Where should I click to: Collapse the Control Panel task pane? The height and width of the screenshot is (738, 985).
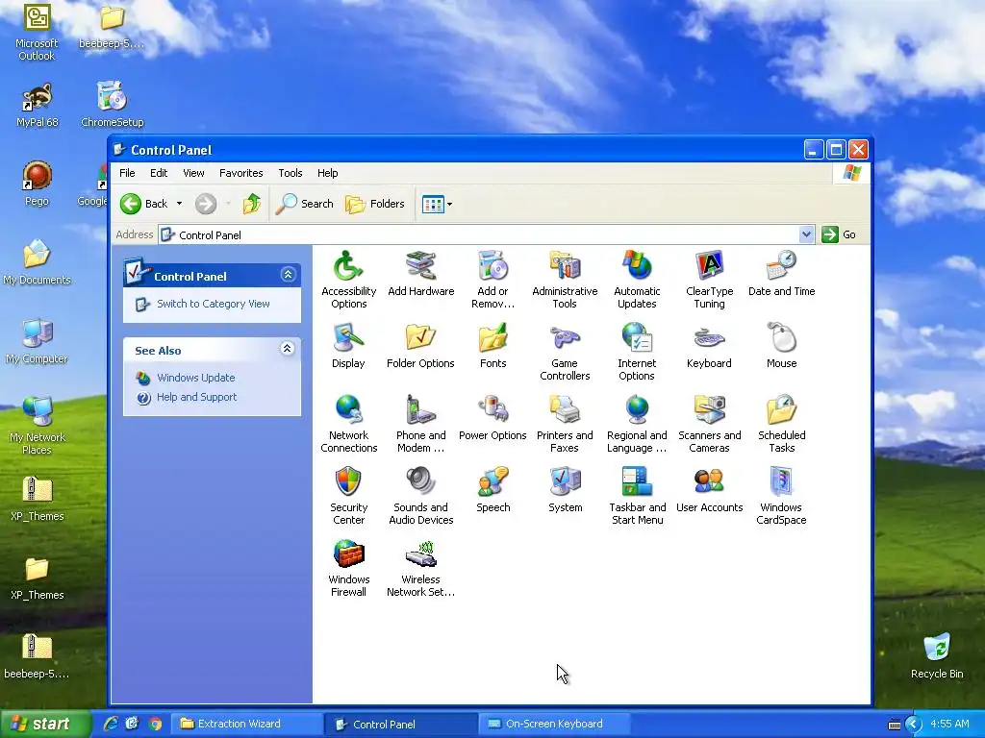(288, 275)
